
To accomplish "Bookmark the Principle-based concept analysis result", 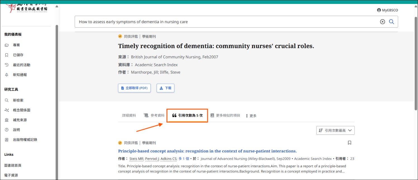I will [x=349, y=143].
